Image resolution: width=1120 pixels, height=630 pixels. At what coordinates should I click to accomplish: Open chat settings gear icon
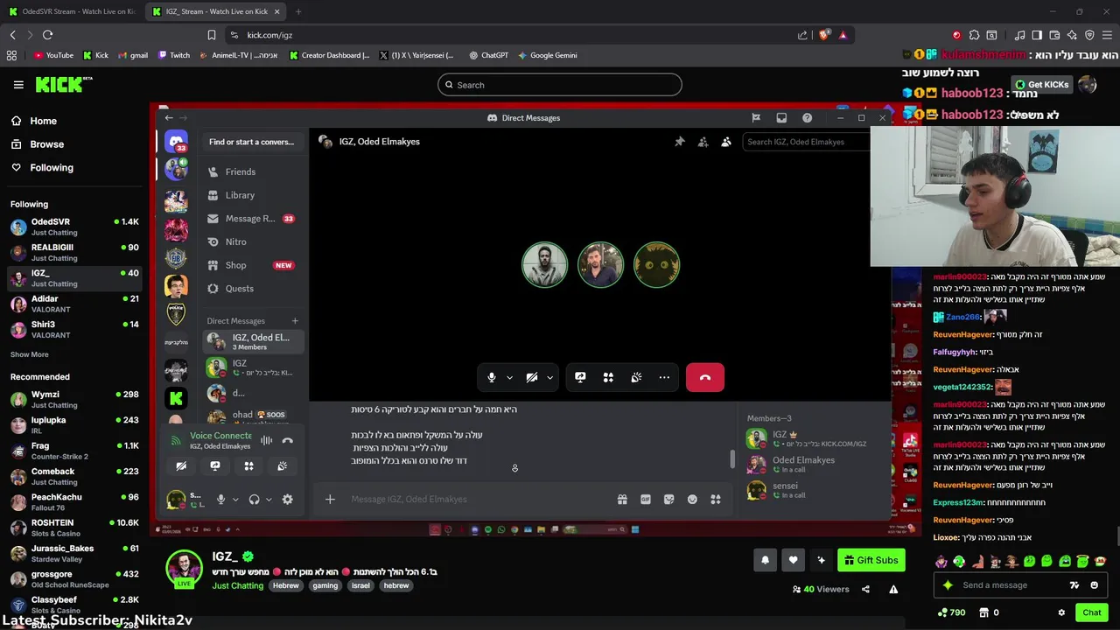(1061, 612)
